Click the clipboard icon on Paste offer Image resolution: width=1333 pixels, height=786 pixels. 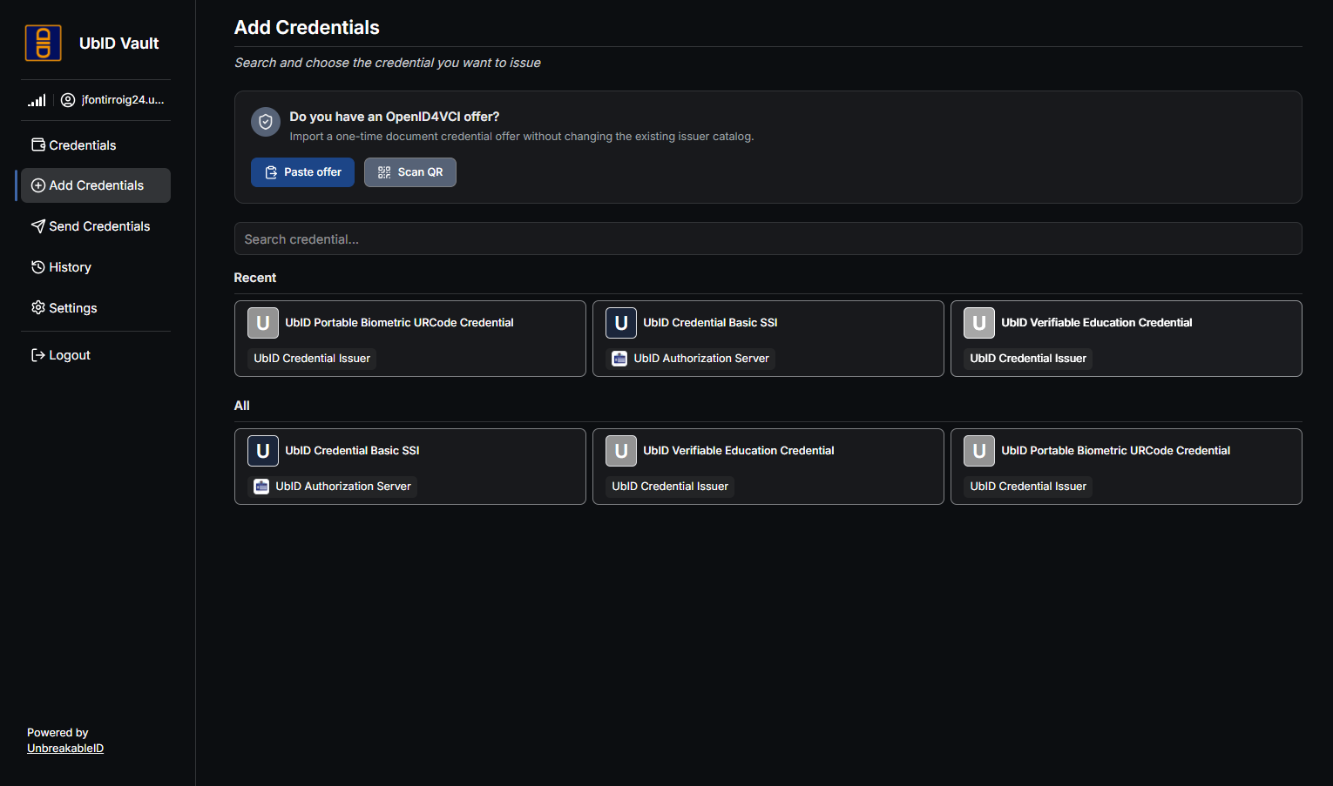click(271, 172)
